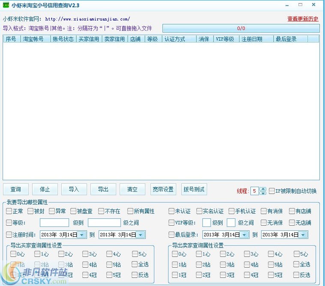
Task: Click the green app icon in title bar
Action: point(6,5)
